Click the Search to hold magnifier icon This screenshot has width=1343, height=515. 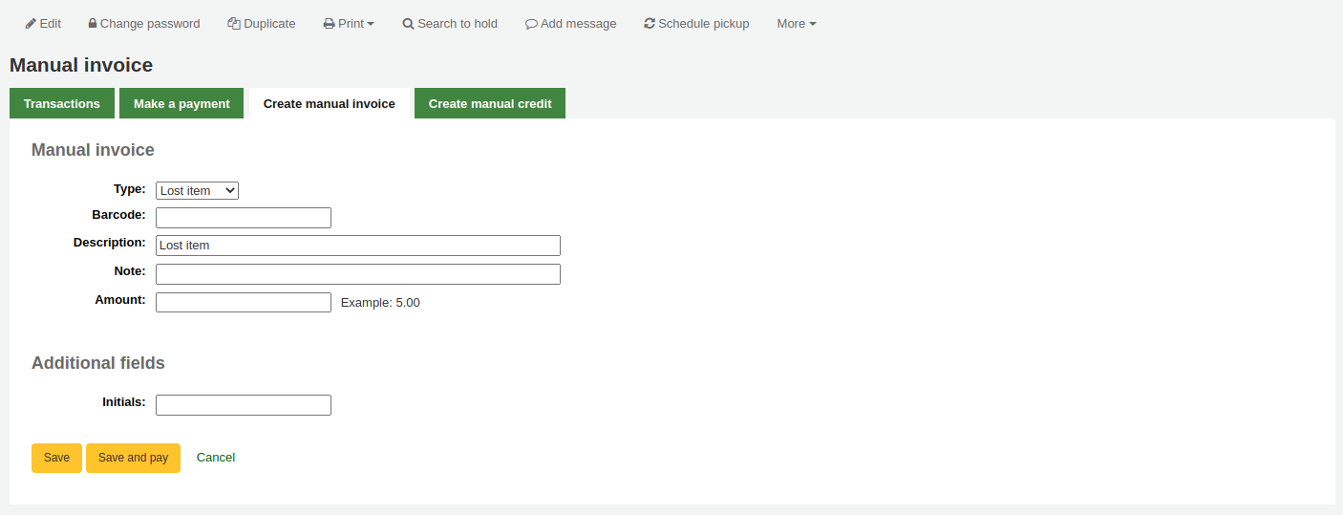pyautogui.click(x=408, y=24)
